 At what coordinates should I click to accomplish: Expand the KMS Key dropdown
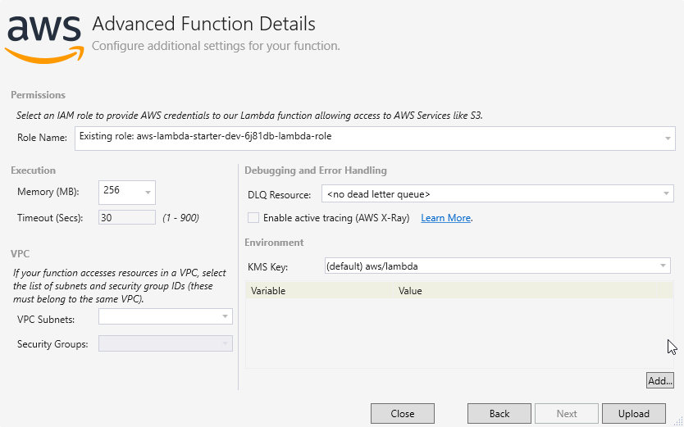tap(497, 266)
